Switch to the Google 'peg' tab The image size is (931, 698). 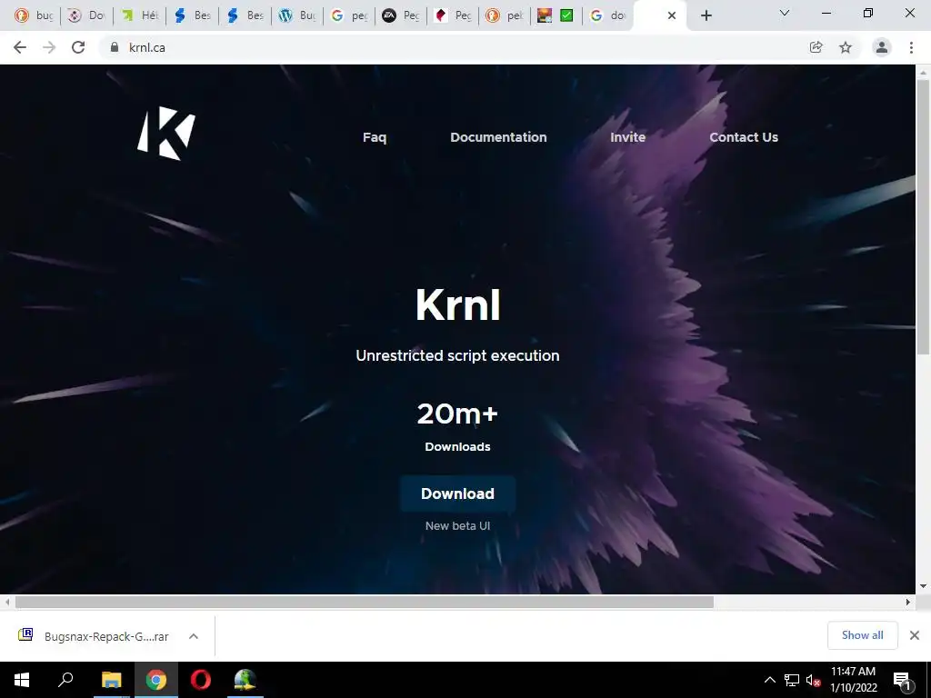pyautogui.click(x=350, y=15)
